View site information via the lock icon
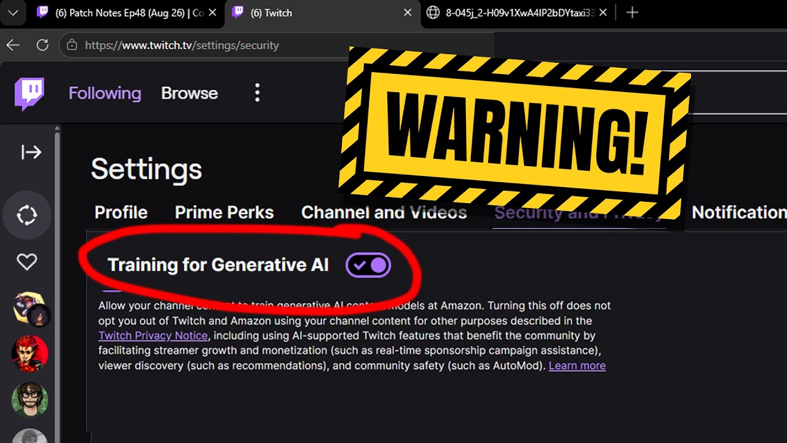This screenshot has width=787, height=443. coord(72,45)
